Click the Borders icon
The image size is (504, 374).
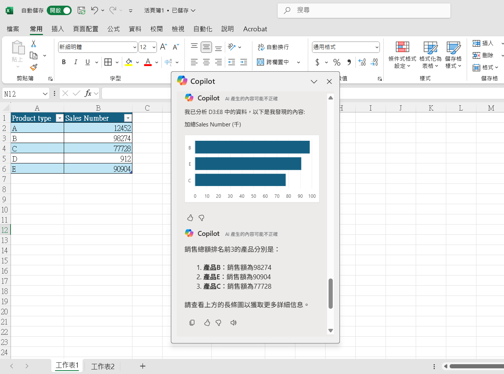[x=108, y=62]
